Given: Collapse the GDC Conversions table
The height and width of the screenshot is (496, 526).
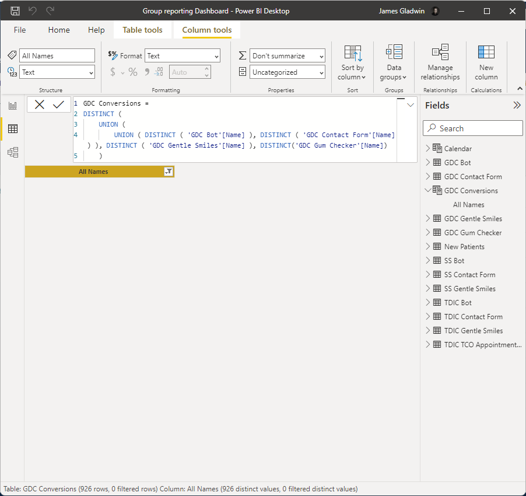Looking at the screenshot, I should pos(427,190).
